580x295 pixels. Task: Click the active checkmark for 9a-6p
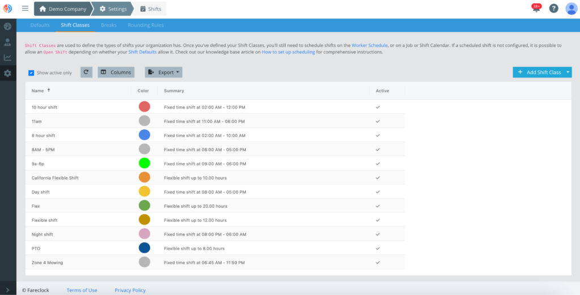[378, 163]
